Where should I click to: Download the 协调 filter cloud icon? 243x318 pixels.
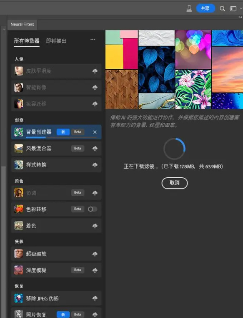(95, 193)
